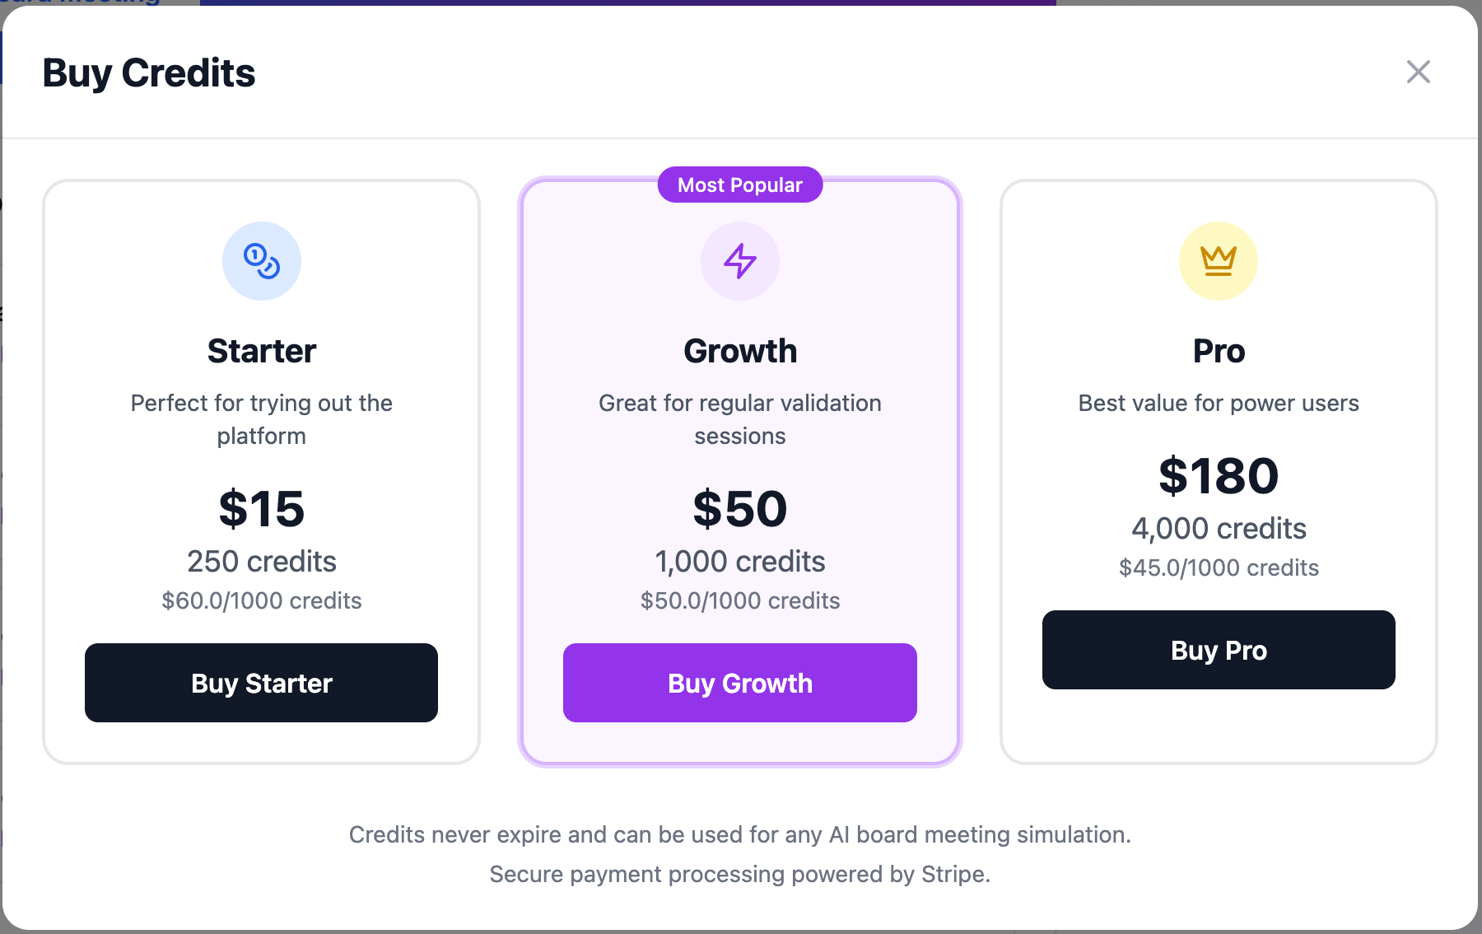Viewport: 1482px width, 934px height.
Task: Click the $50 Growth price
Action: pos(740,509)
